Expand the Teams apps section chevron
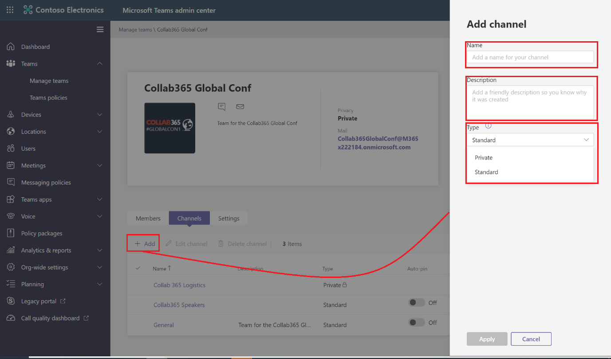 coord(100,199)
